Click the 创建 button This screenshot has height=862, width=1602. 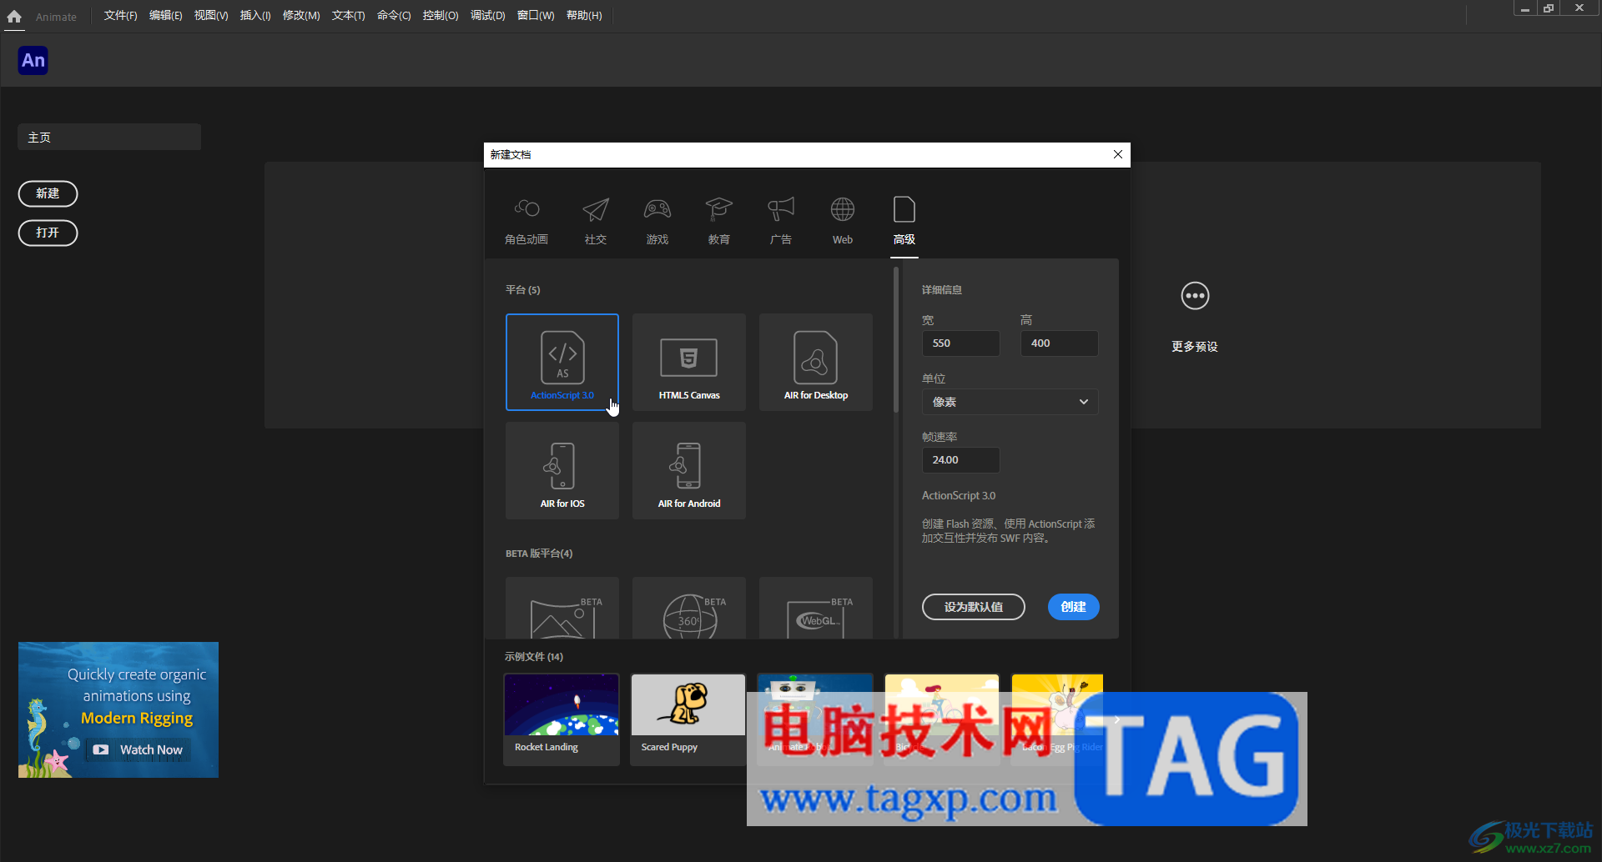click(x=1073, y=607)
